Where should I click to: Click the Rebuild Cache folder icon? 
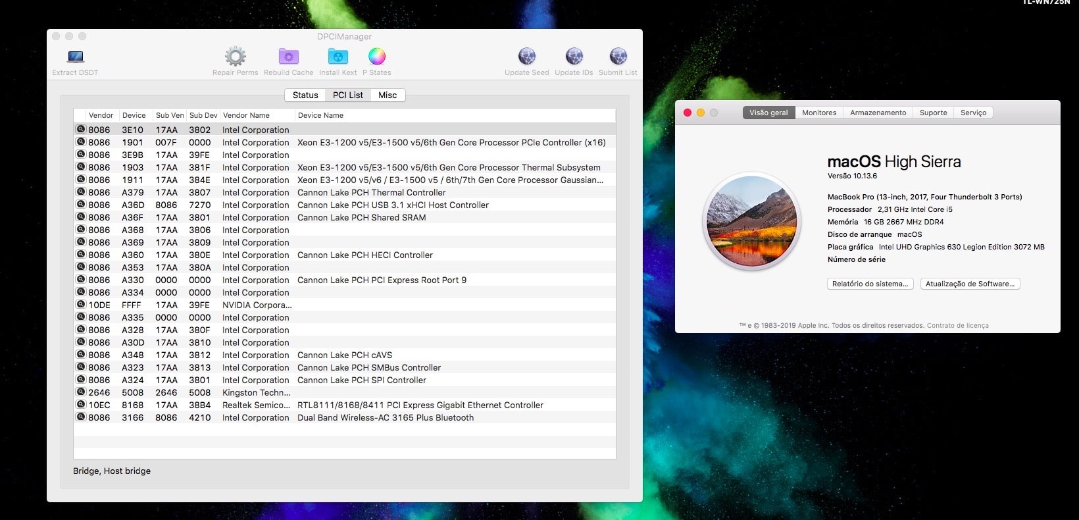click(288, 57)
